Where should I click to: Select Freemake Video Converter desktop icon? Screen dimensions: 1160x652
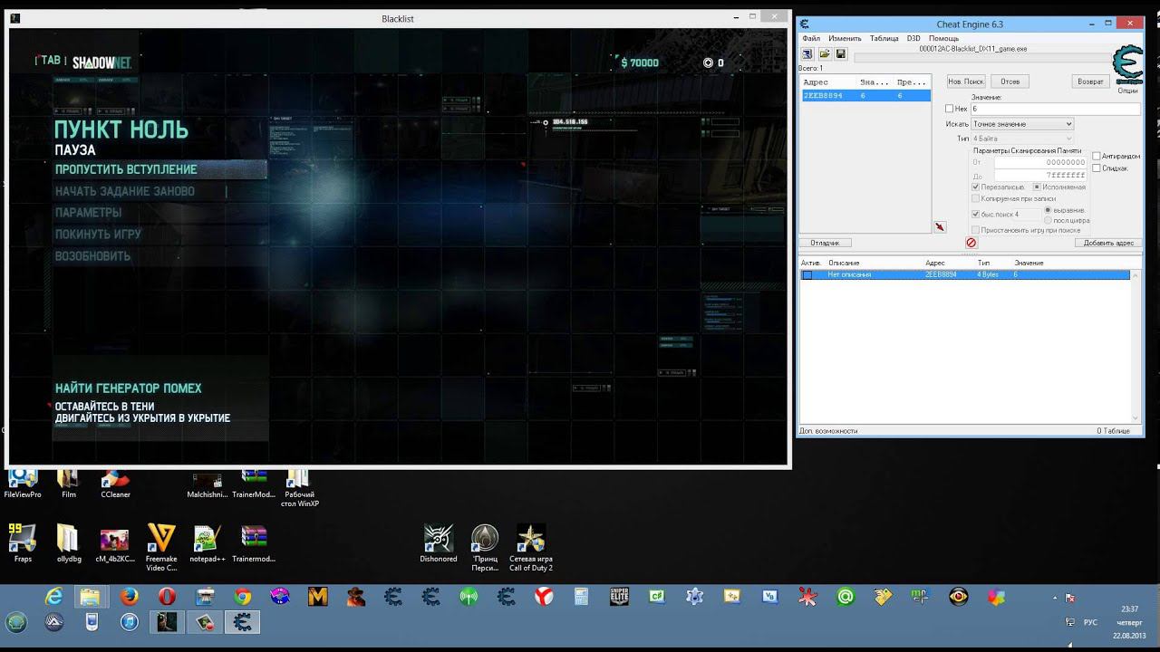[160, 548]
